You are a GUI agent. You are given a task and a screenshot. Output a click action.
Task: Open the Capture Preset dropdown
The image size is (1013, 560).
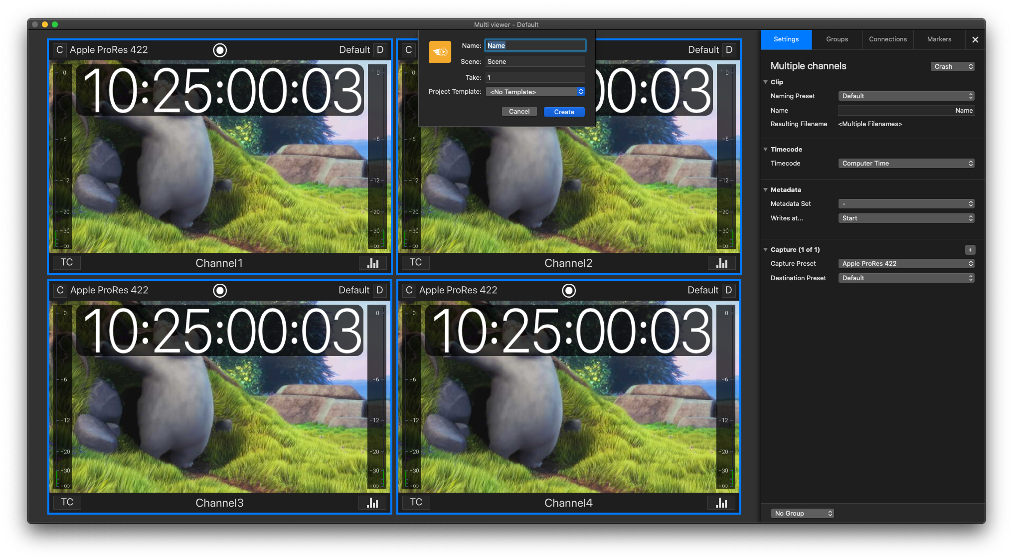[x=906, y=264]
